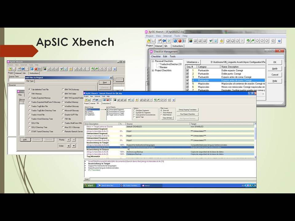This screenshot has height=221, width=295.
Task: Click green checkmark icon in Sample Xbench for QA toolbar
Action: [129, 100]
